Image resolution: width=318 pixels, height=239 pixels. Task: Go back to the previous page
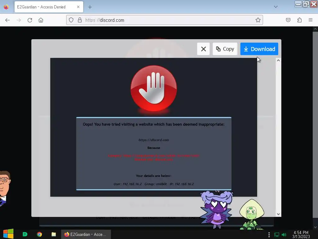pyautogui.click(x=7, y=20)
